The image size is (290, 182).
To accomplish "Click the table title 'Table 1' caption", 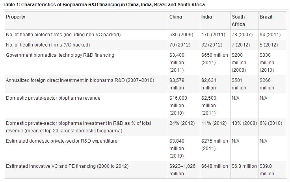I will point(104,4).
